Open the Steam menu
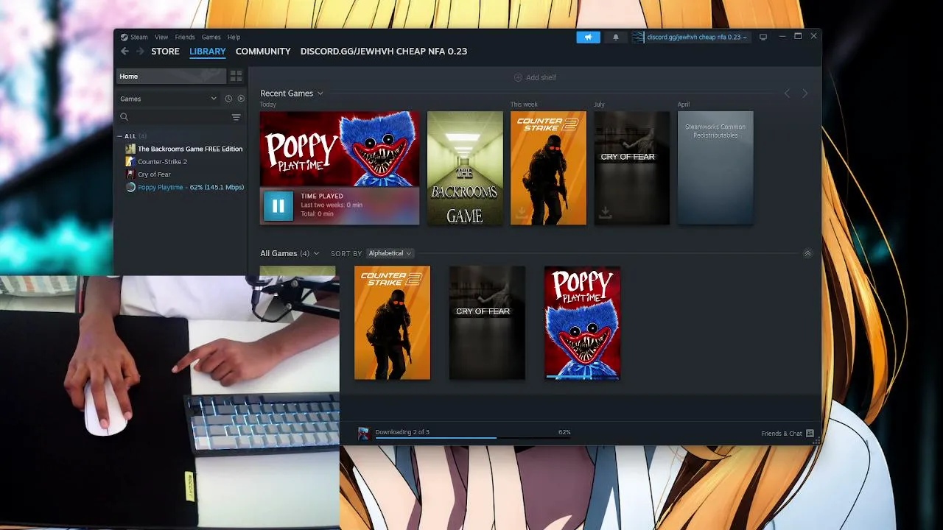The image size is (943, 530). tap(139, 37)
